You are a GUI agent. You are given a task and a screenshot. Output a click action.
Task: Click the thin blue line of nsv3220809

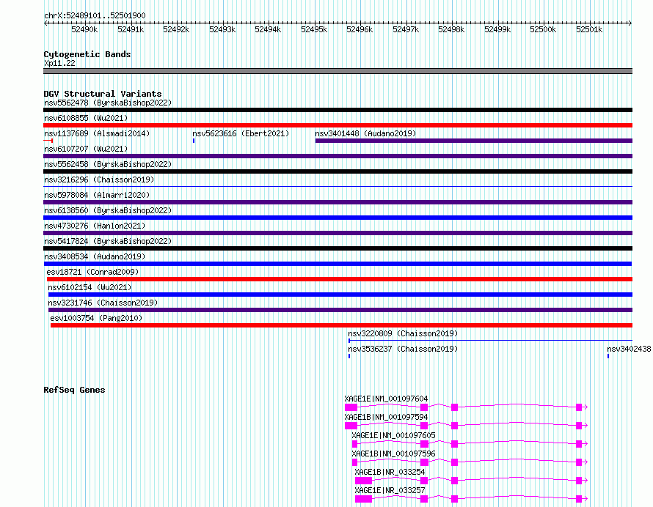491,341
